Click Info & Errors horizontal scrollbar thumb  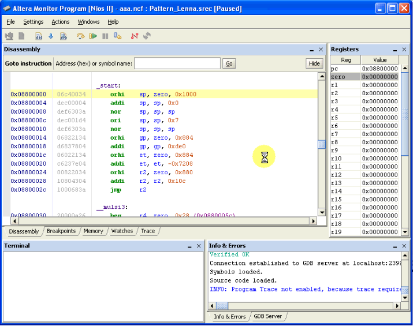222,306
